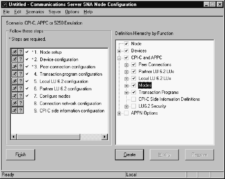Open help for CPI-C side information configuration
The image size is (225, 179).
tap(21, 110)
